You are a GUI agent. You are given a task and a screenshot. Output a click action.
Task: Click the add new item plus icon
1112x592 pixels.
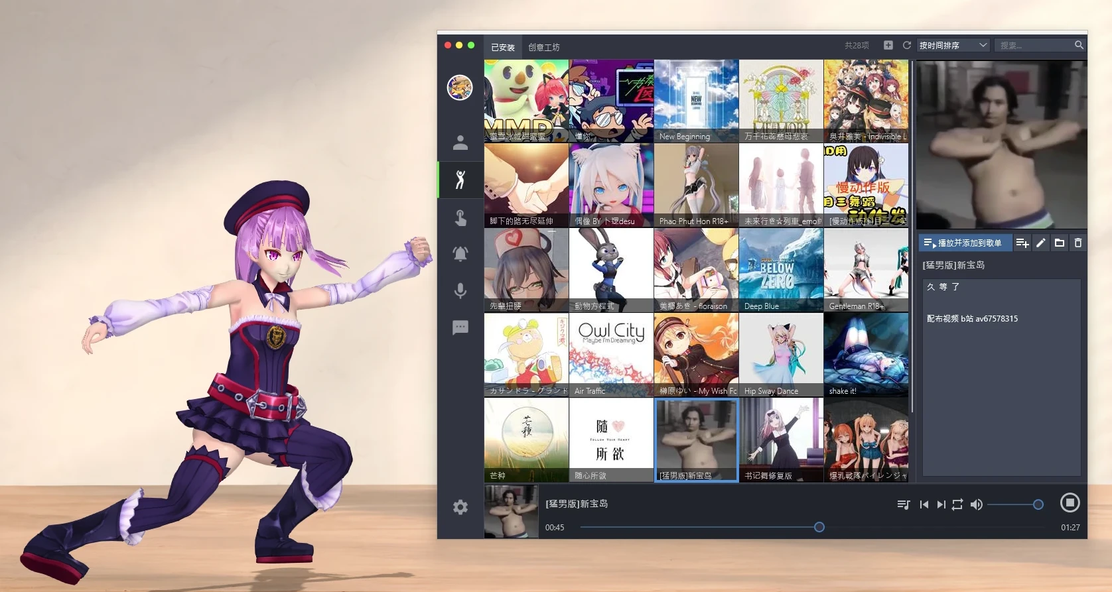pos(888,45)
